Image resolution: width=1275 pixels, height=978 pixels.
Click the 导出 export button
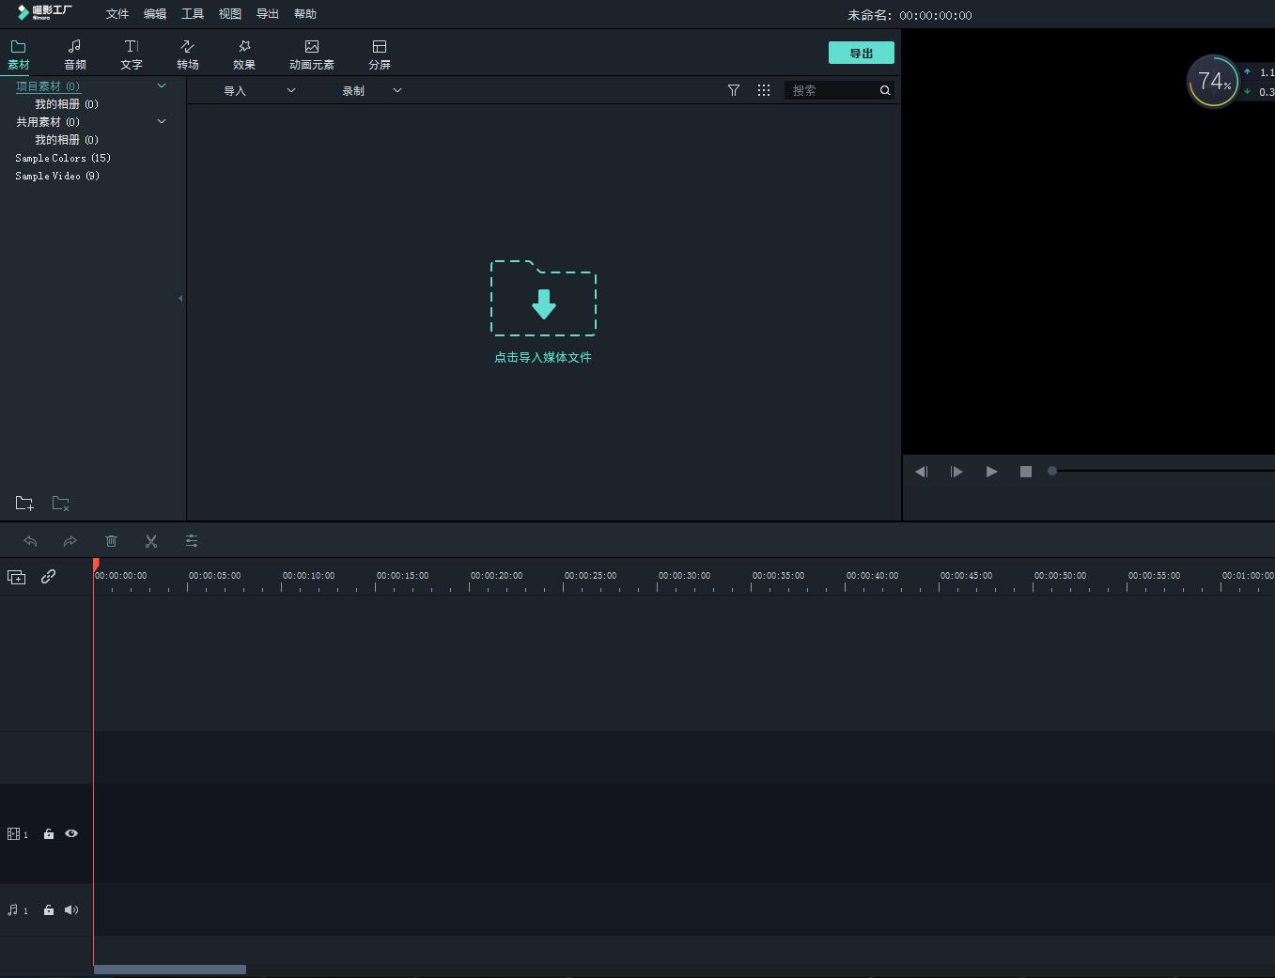861,54
